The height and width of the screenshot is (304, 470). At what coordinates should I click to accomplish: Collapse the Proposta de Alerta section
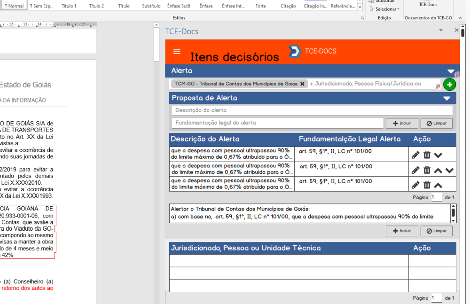pos(446,99)
